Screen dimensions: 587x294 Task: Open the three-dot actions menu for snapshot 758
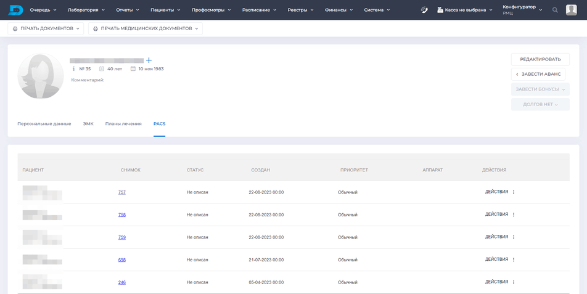pos(513,214)
